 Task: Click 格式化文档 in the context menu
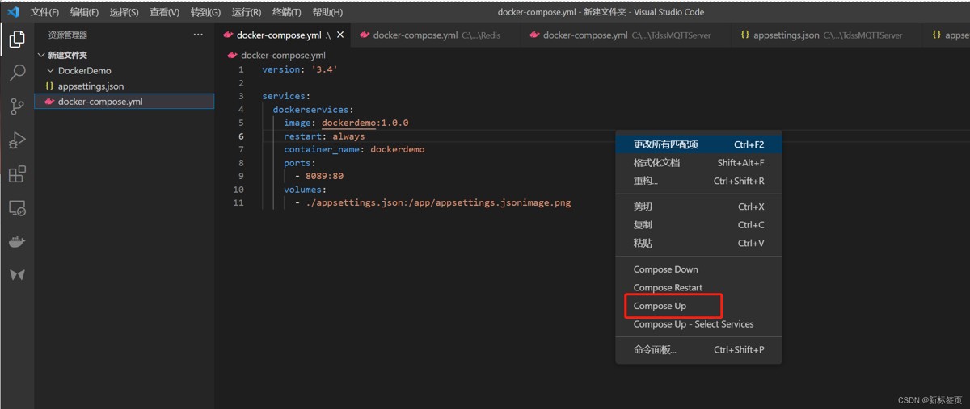(x=656, y=163)
